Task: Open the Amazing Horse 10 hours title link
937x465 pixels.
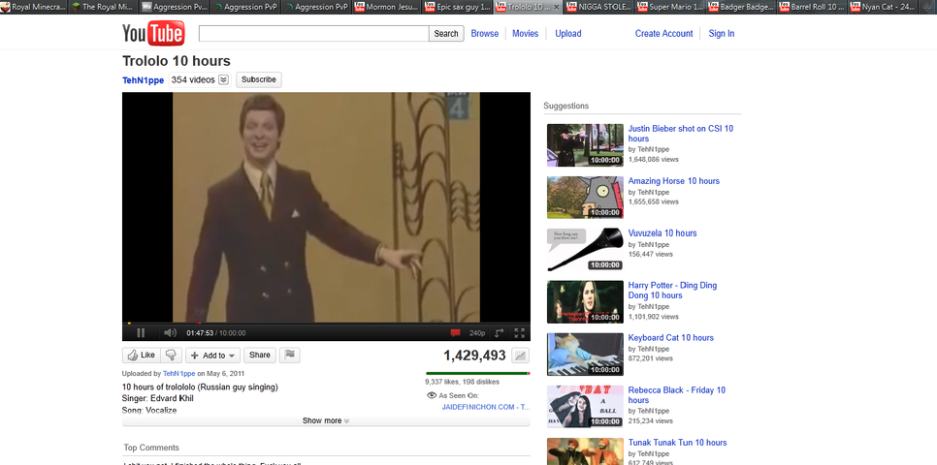Action: (673, 181)
